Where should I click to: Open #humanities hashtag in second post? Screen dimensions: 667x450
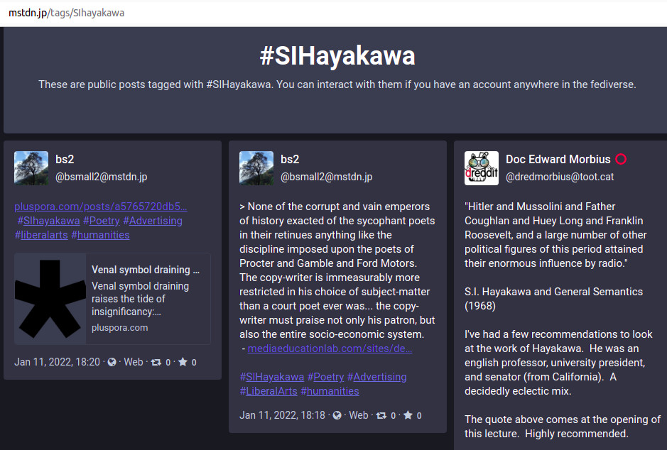[330, 391]
